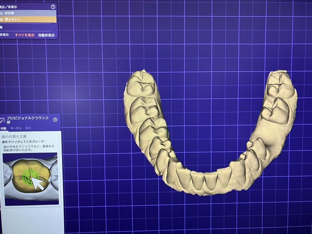Open help for the プロビジョナルクラウン上部 wizard
The height and width of the screenshot is (234, 312).
pos(55,120)
